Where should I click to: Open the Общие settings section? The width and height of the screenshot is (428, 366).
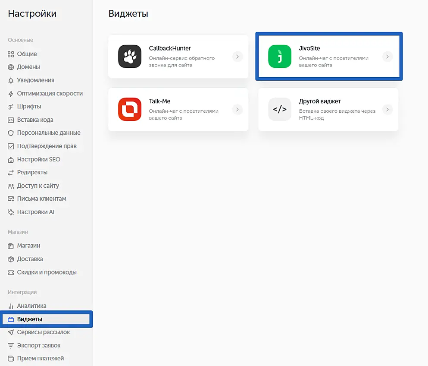[x=27, y=54]
